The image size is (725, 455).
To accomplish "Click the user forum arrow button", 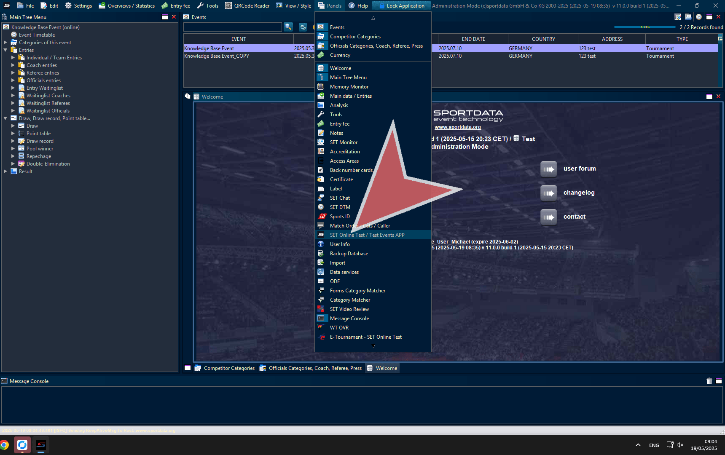I will click(548, 169).
